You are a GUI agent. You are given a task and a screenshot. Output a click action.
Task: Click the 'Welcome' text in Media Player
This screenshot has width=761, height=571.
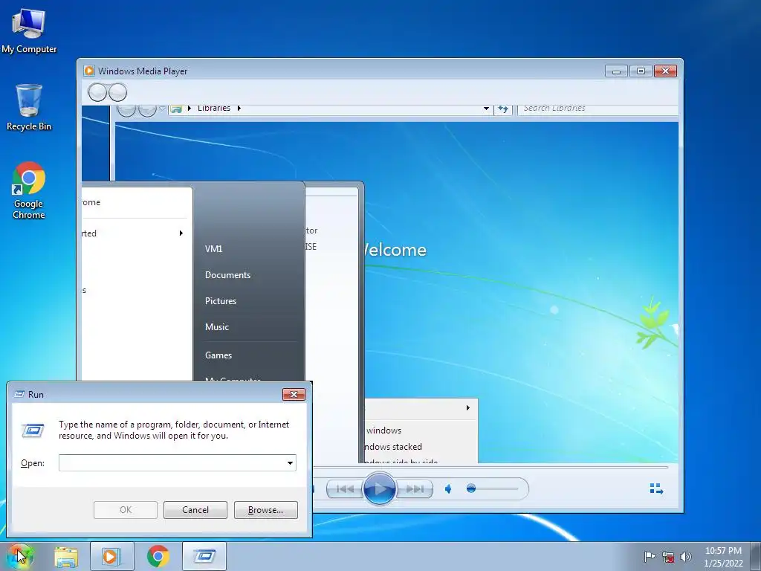coord(395,250)
